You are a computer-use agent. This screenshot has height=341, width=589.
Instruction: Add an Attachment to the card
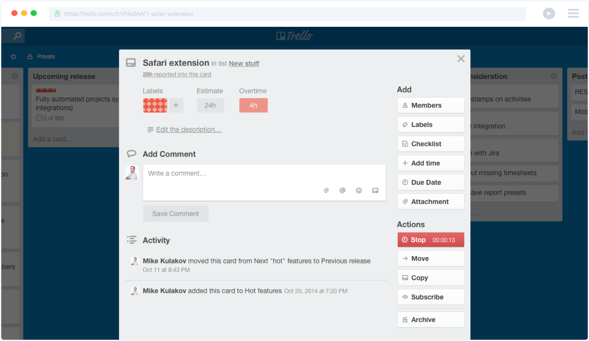(431, 202)
